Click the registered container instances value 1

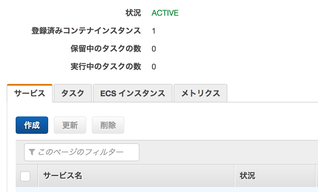point(154,31)
